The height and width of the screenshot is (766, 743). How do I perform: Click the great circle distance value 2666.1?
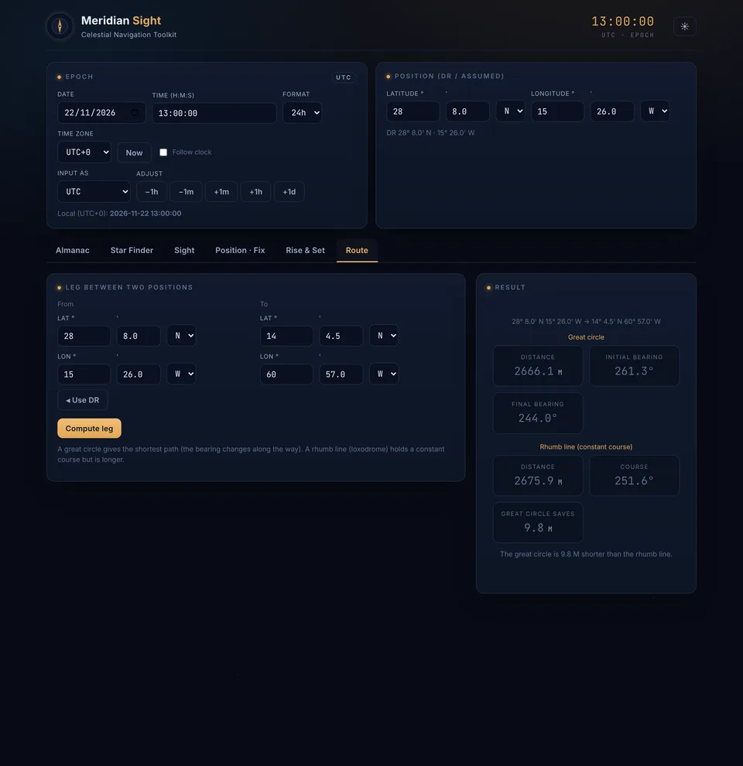click(534, 371)
